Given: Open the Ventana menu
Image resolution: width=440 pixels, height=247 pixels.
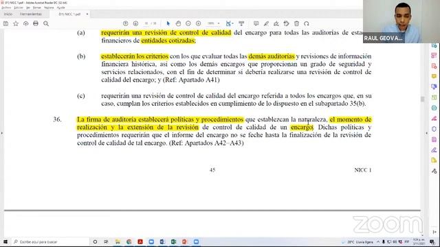Looking at the screenshot, I should pos(49,8).
